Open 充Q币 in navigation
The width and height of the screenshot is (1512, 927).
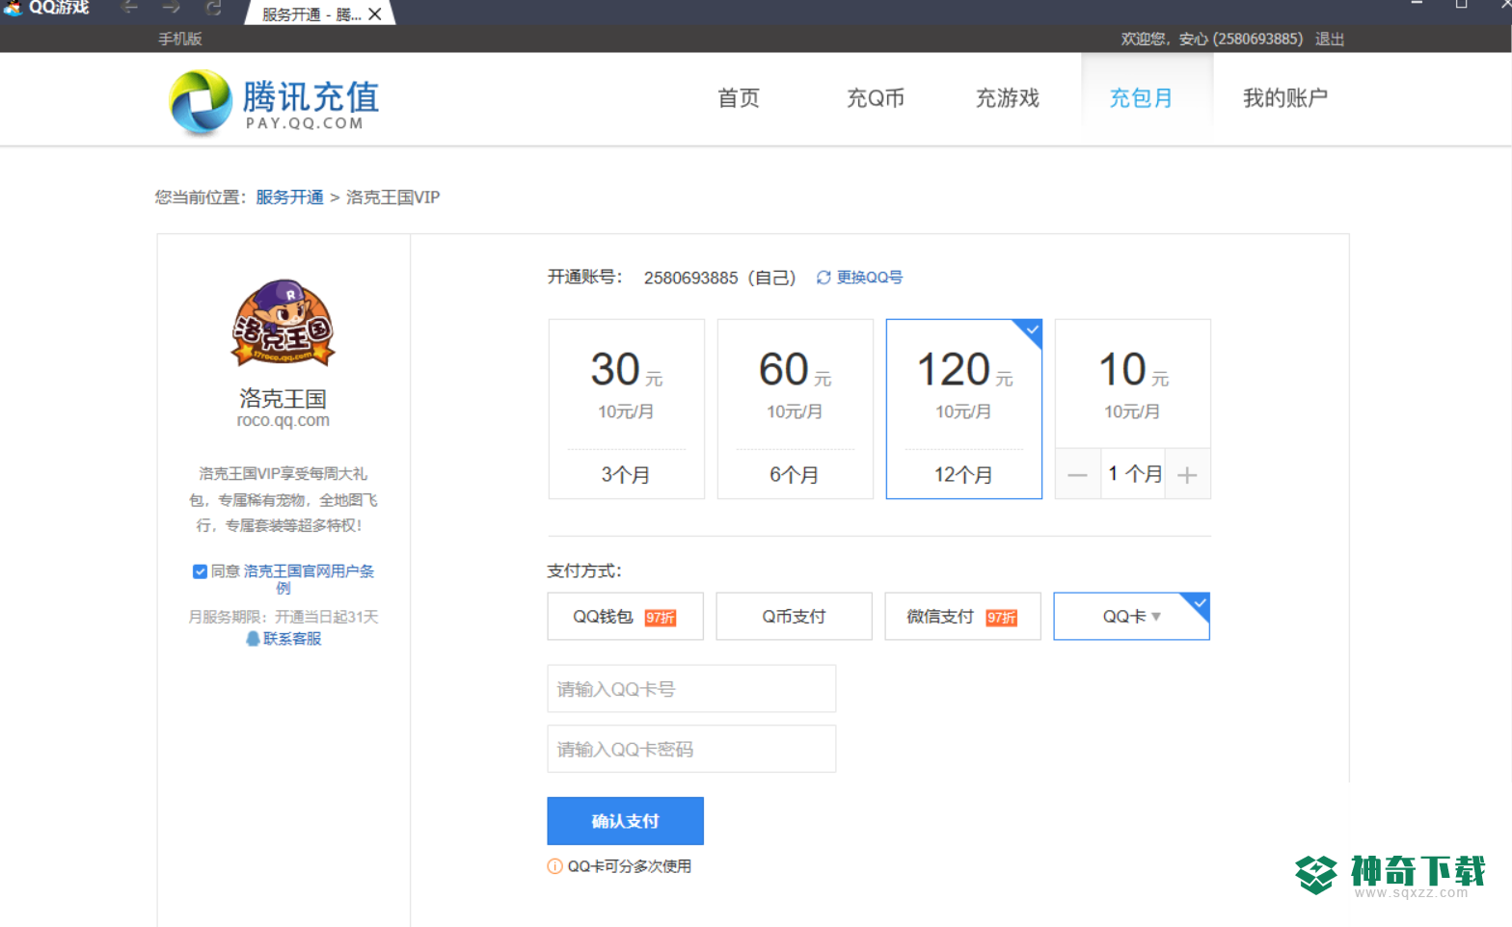pos(876,98)
